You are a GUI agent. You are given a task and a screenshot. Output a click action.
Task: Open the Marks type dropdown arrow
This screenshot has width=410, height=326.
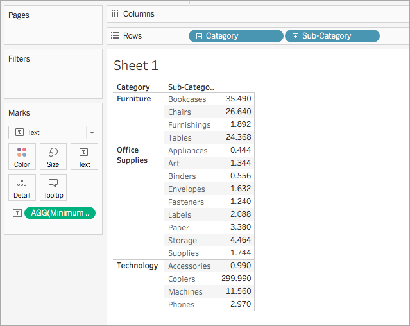tap(92, 133)
